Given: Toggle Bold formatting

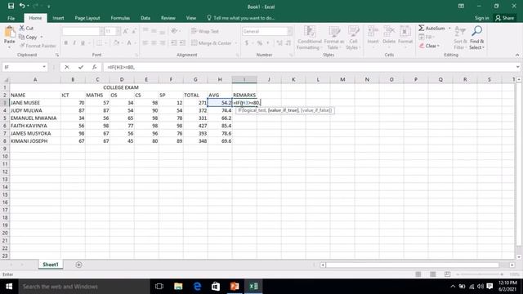Looking at the screenshot, I should 65,43.
